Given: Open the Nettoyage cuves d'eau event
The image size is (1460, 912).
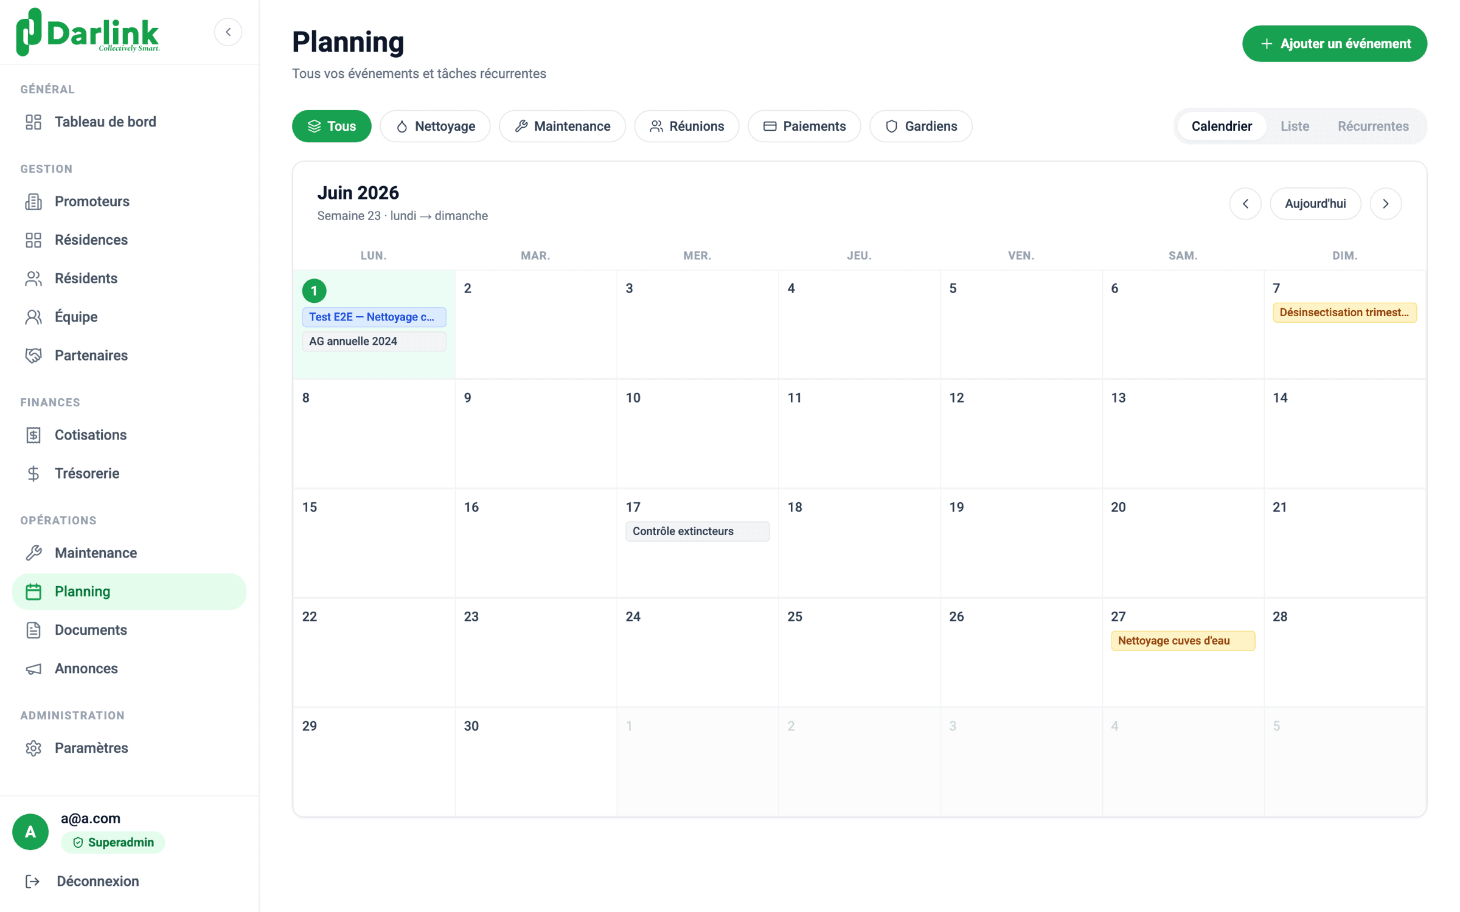Looking at the screenshot, I should (x=1183, y=641).
